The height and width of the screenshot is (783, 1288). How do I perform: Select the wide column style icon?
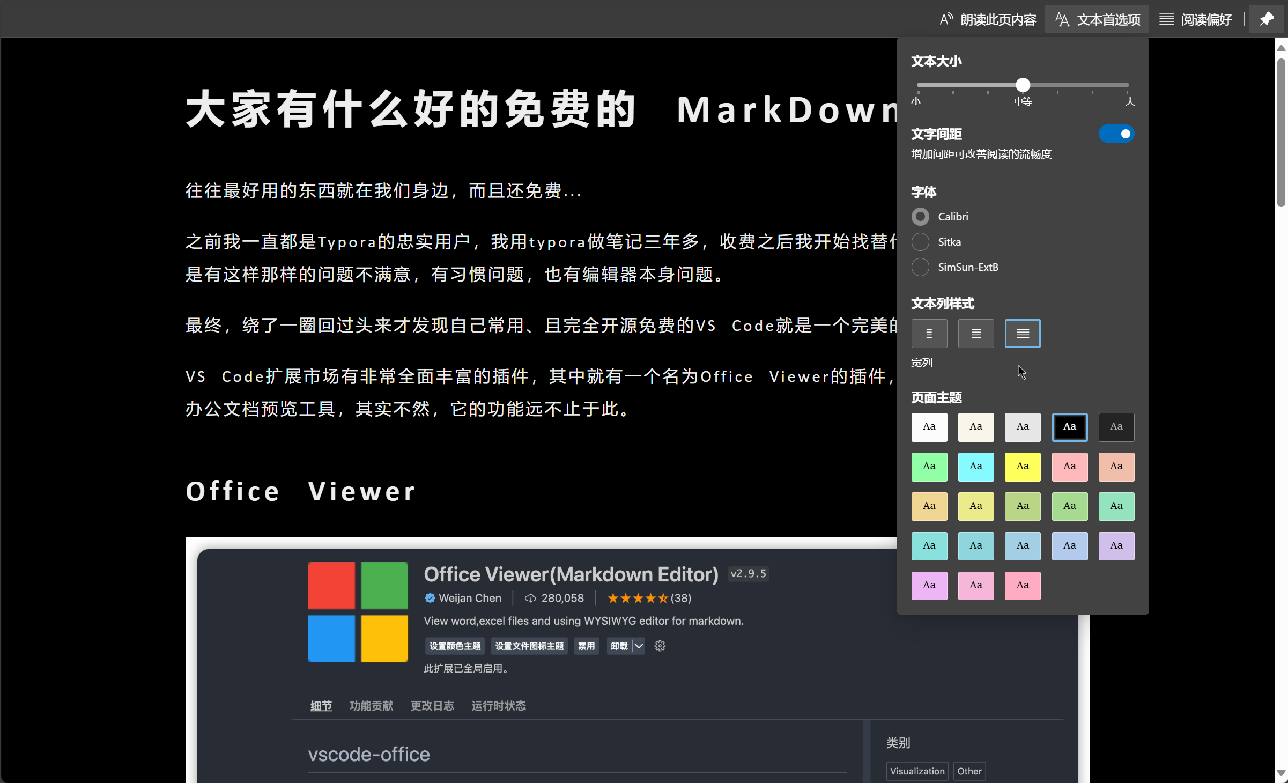click(1022, 334)
